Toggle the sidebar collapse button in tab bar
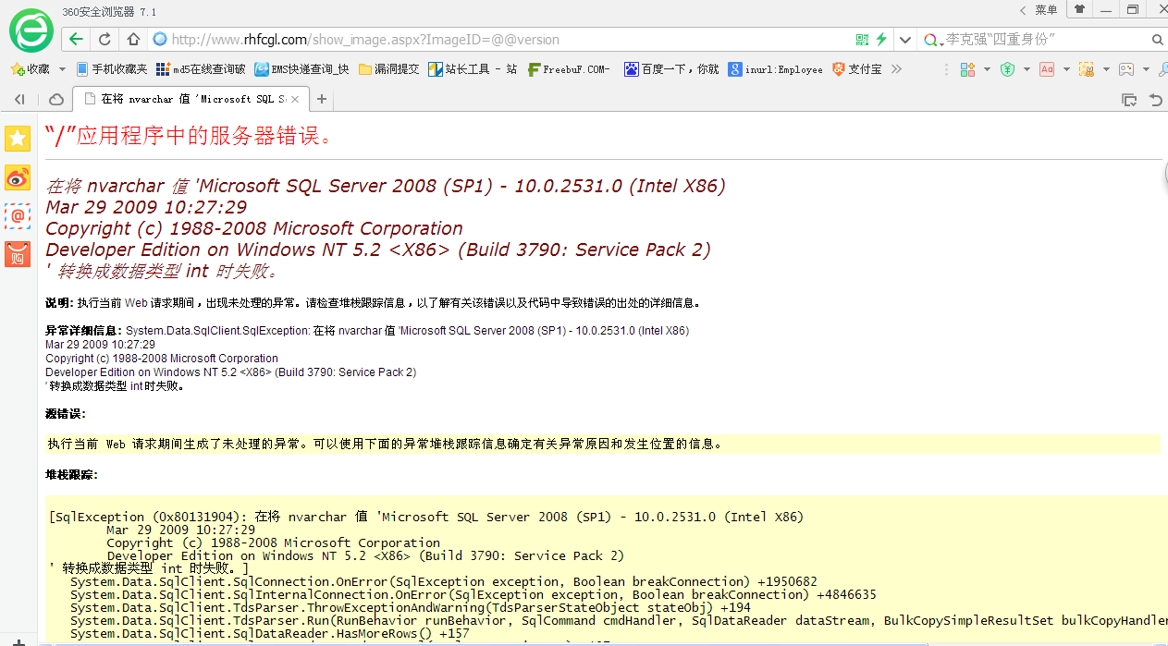The height and width of the screenshot is (646, 1168). pyautogui.click(x=19, y=99)
